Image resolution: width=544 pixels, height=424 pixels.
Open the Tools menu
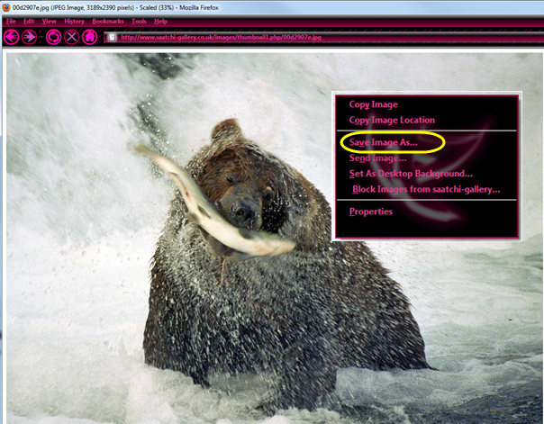coord(139,21)
